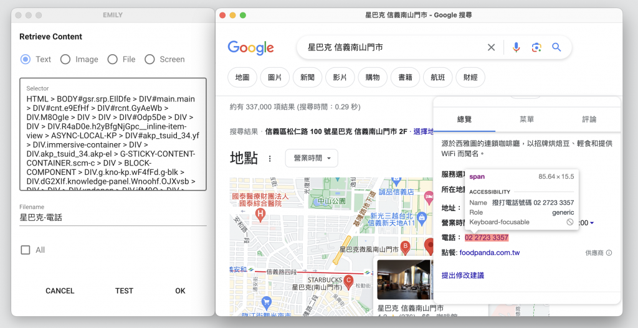Screen dimensions: 638x328
Task: Click the 星巴克 信義南山門市 card title
Action: click(x=411, y=308)
